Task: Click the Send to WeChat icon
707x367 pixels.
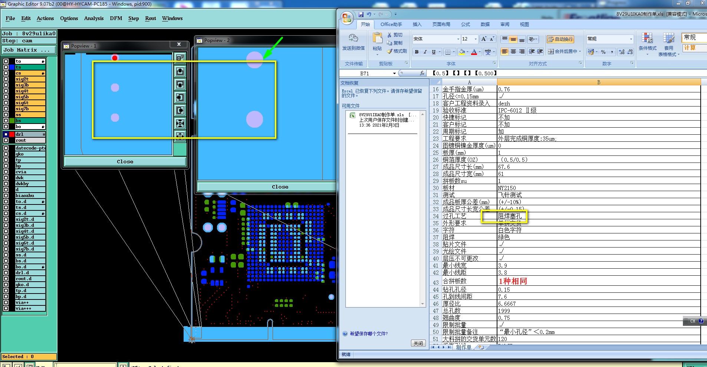Action: point(353,39)
